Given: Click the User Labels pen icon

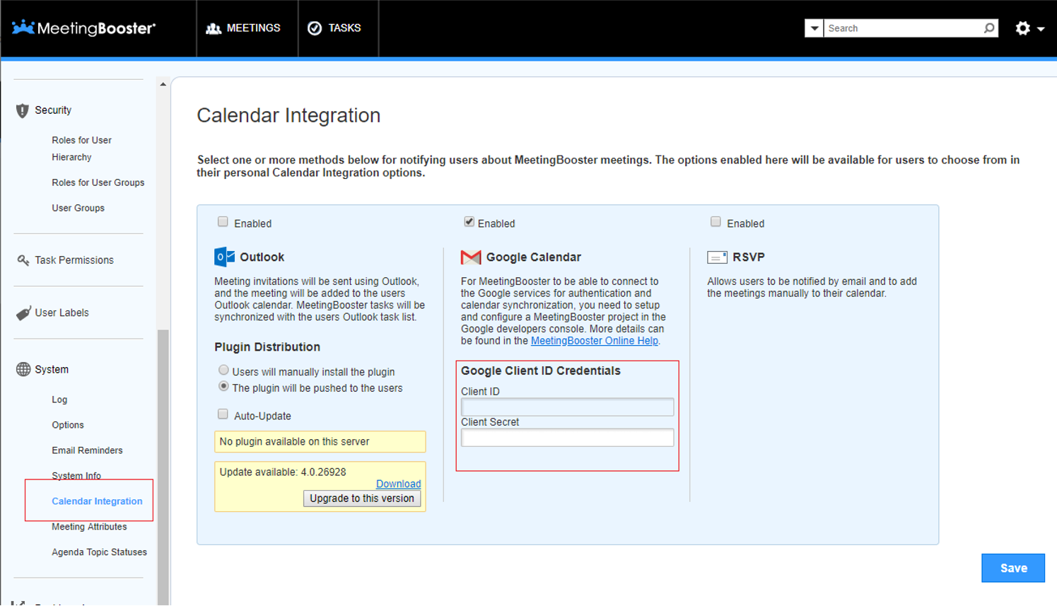Looking at the screenshot, I should tap(21, 312).
